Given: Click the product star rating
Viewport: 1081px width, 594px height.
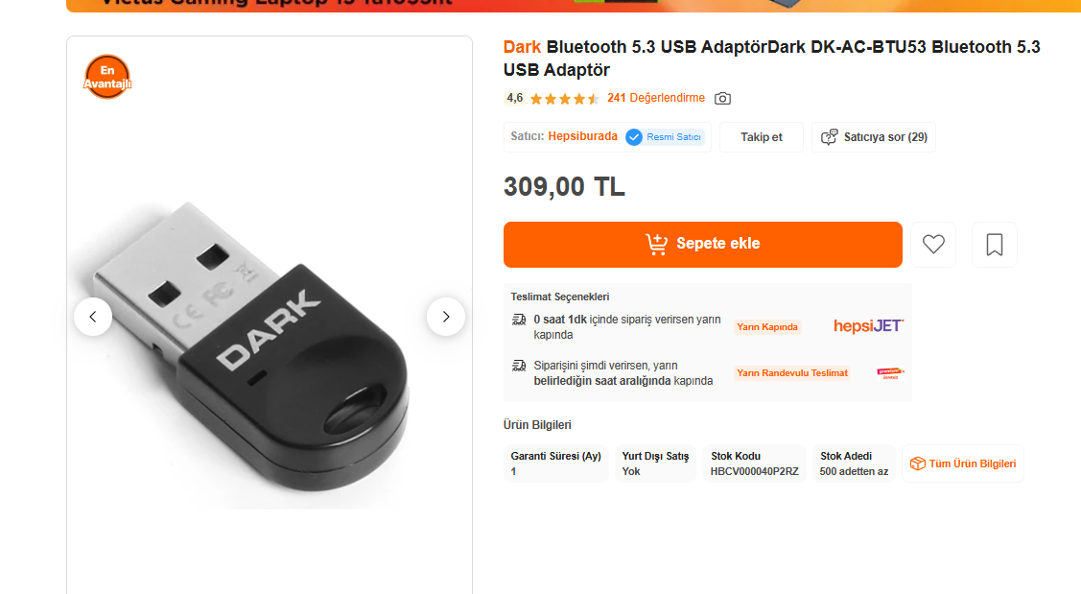Looking at the screenshot, I should 565,99.
